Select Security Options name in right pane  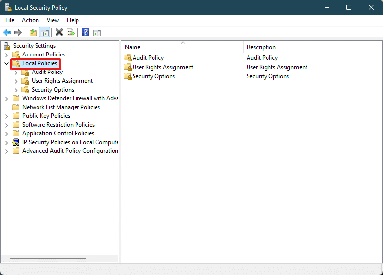pos(153,76)
